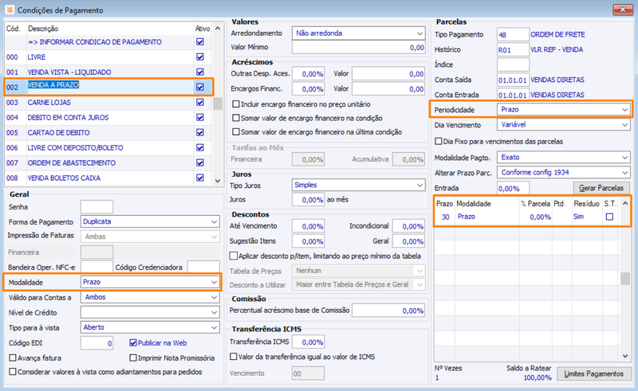Click the Condições de Pagamento window icon
Viewport: 638px width, 391px height.
coord(10,10)
